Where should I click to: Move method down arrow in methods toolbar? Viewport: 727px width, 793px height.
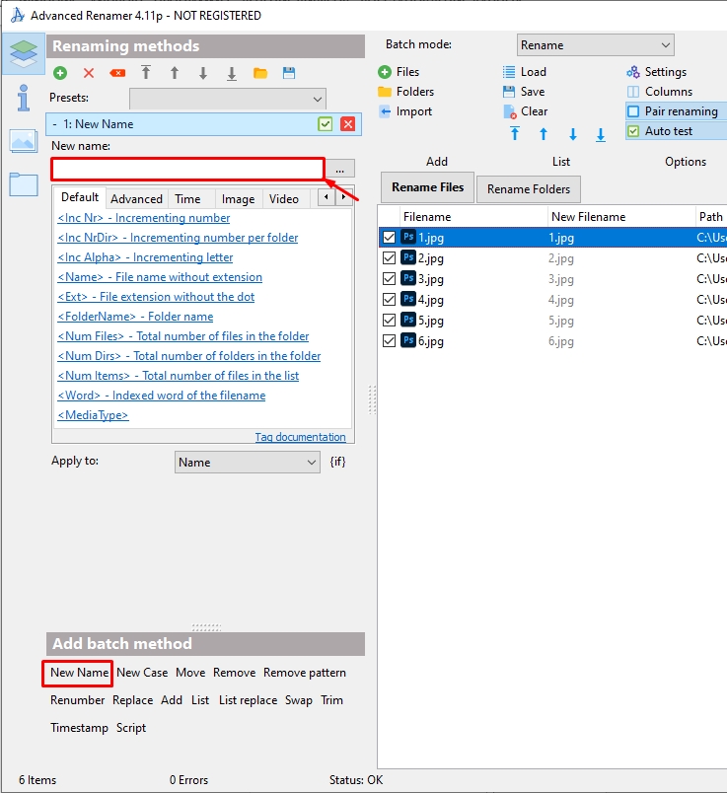[203, 73]
